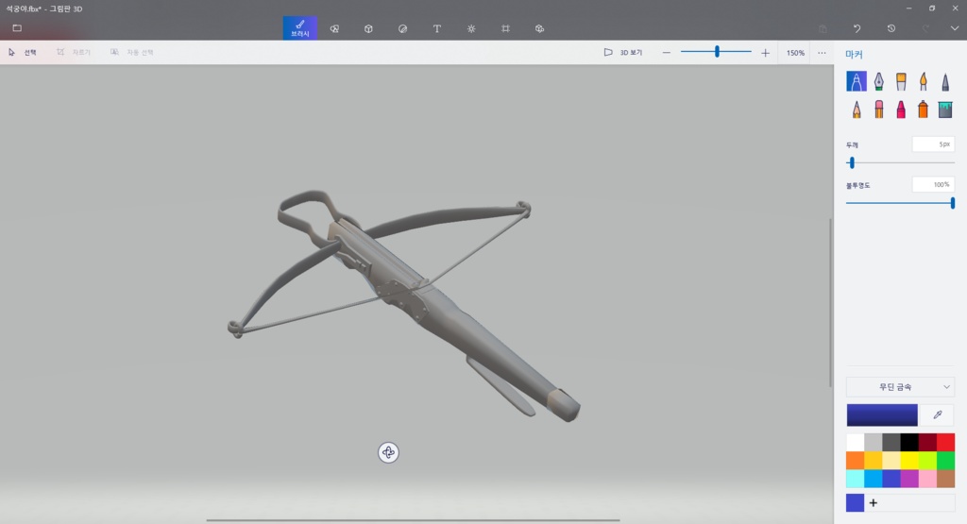Open the Text tool tab
The width and height of the screenshot is (967, 524).
pos(436,28)
